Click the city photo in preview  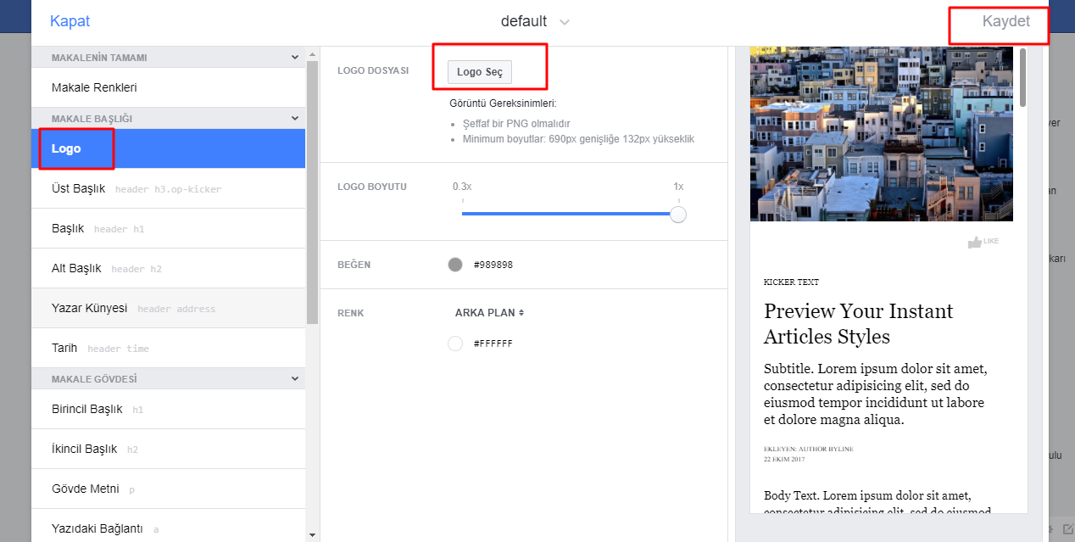[x=881, y=133]
